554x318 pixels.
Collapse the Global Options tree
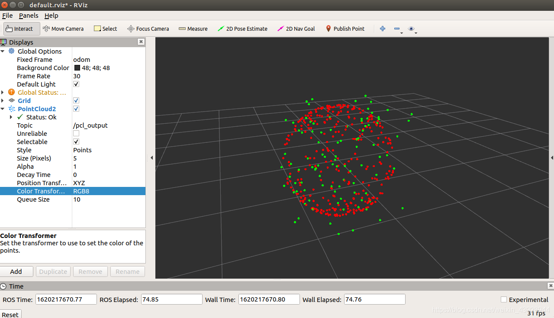[3, 51]
